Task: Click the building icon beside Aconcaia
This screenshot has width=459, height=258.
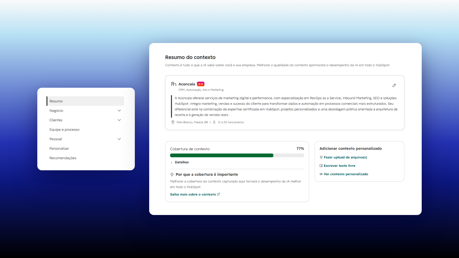Action: (174, 84)
